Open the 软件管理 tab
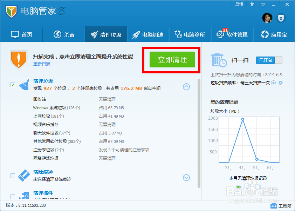 click(232, 34)
